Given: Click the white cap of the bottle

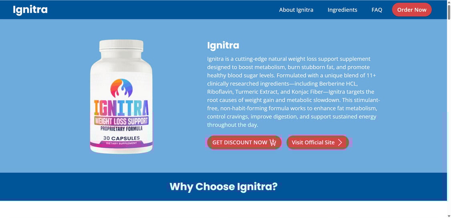Looking at the screenshot, I should 121,45.
